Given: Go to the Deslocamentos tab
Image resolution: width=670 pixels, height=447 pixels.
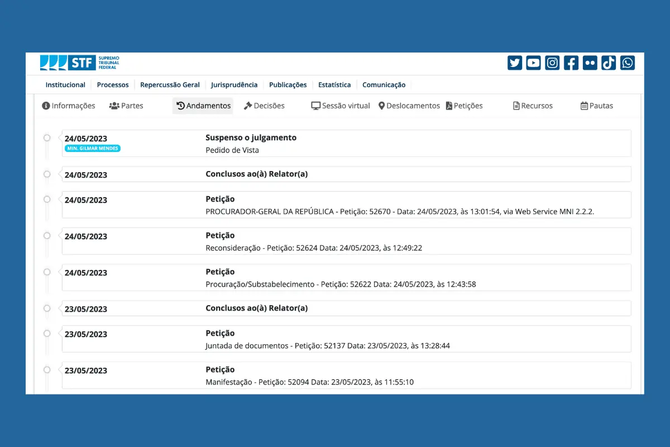Looking at the screenshot, I should click(x=409, y=106).
